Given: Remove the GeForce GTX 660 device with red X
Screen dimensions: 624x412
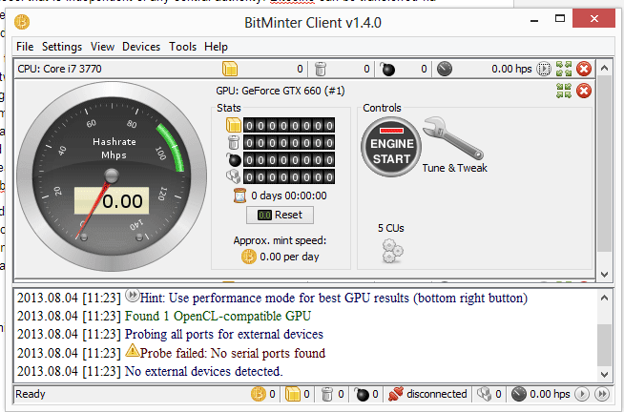Looking at the screenshot, I should pyautogui.click(x=584, y=91).
